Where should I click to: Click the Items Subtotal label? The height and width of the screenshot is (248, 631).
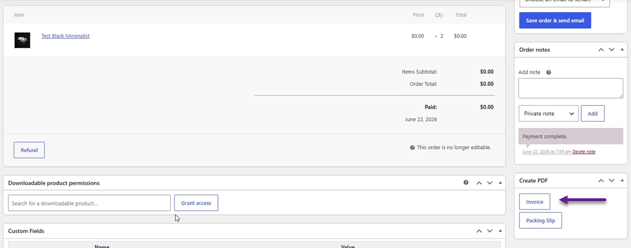click(x=419, y=72)
